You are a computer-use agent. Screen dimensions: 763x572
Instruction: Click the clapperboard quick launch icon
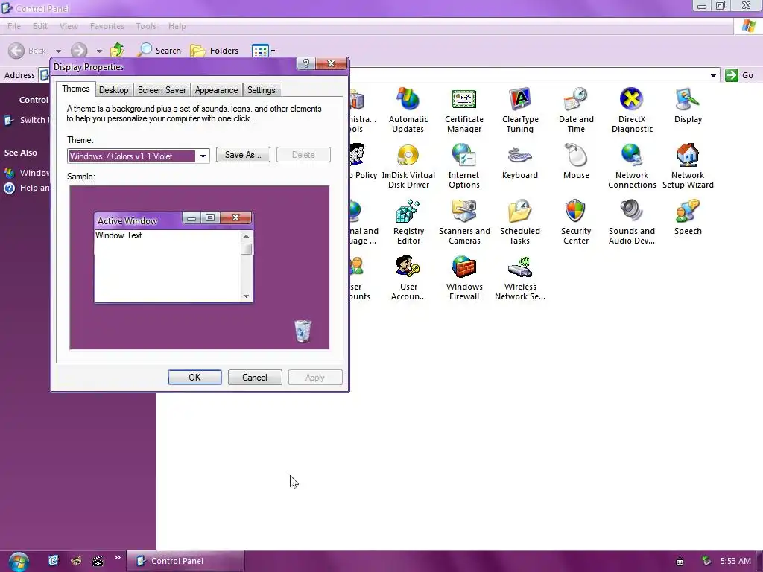click(98, 561)
